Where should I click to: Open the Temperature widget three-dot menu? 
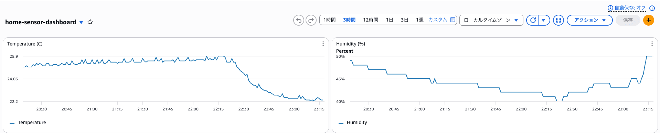[x=323, y=44]
